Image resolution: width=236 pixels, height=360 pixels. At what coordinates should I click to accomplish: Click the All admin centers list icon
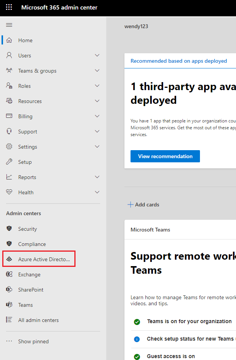[x=9, y=320]
